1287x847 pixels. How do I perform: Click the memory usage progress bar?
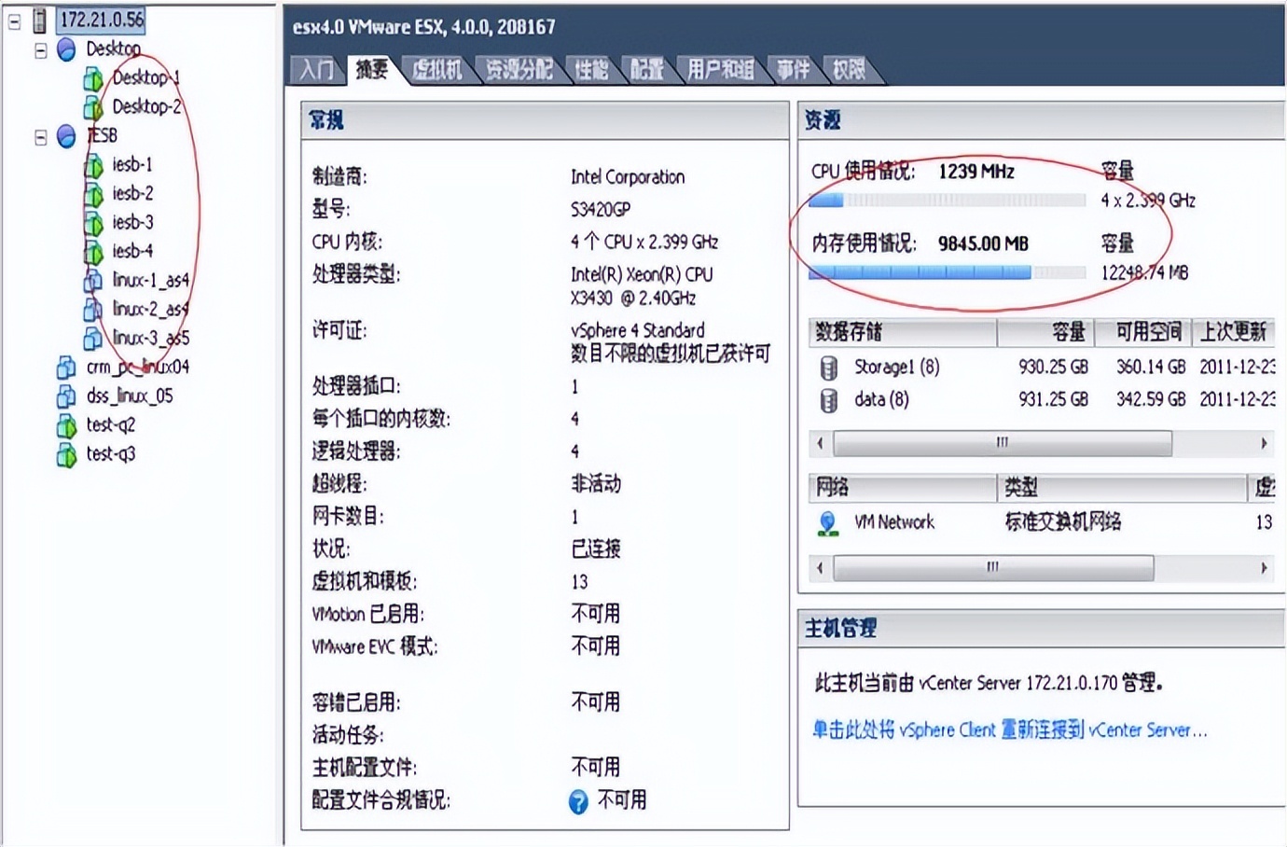coord(947,272)
